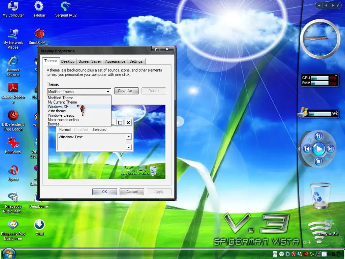Choose Modified Theme in the list
345x259 pixels.
(79, 97)
